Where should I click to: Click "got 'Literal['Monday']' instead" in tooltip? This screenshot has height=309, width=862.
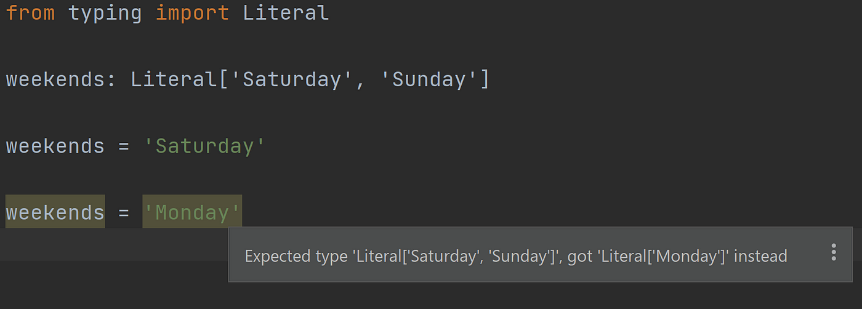(x=677, y=255)
